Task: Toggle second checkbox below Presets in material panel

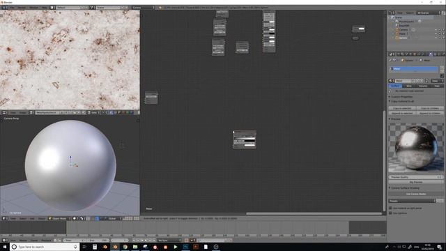Action: [x=390, y=213]
